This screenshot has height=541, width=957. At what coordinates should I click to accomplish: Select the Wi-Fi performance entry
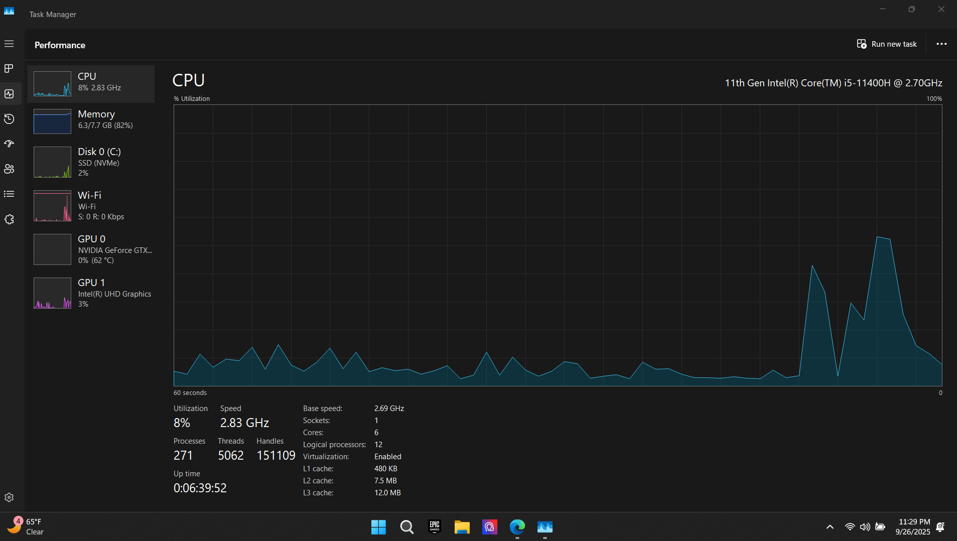[x=91, y=206]
